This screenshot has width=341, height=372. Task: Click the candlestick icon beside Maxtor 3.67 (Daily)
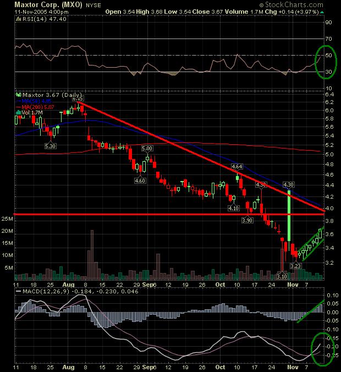[x=19, y=95]
